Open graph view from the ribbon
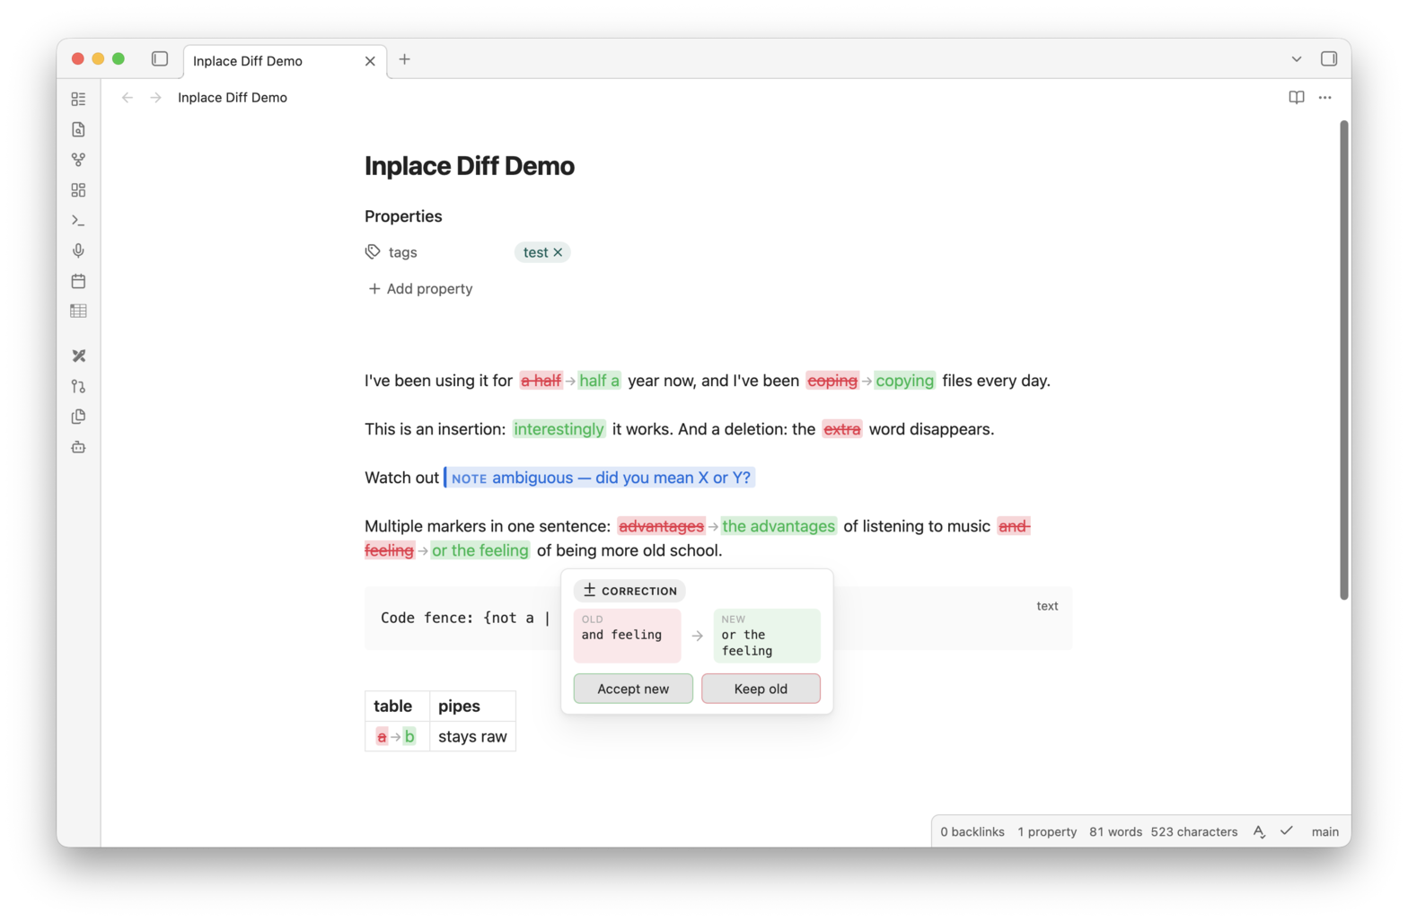The image size is (1408, 922). 78,160
